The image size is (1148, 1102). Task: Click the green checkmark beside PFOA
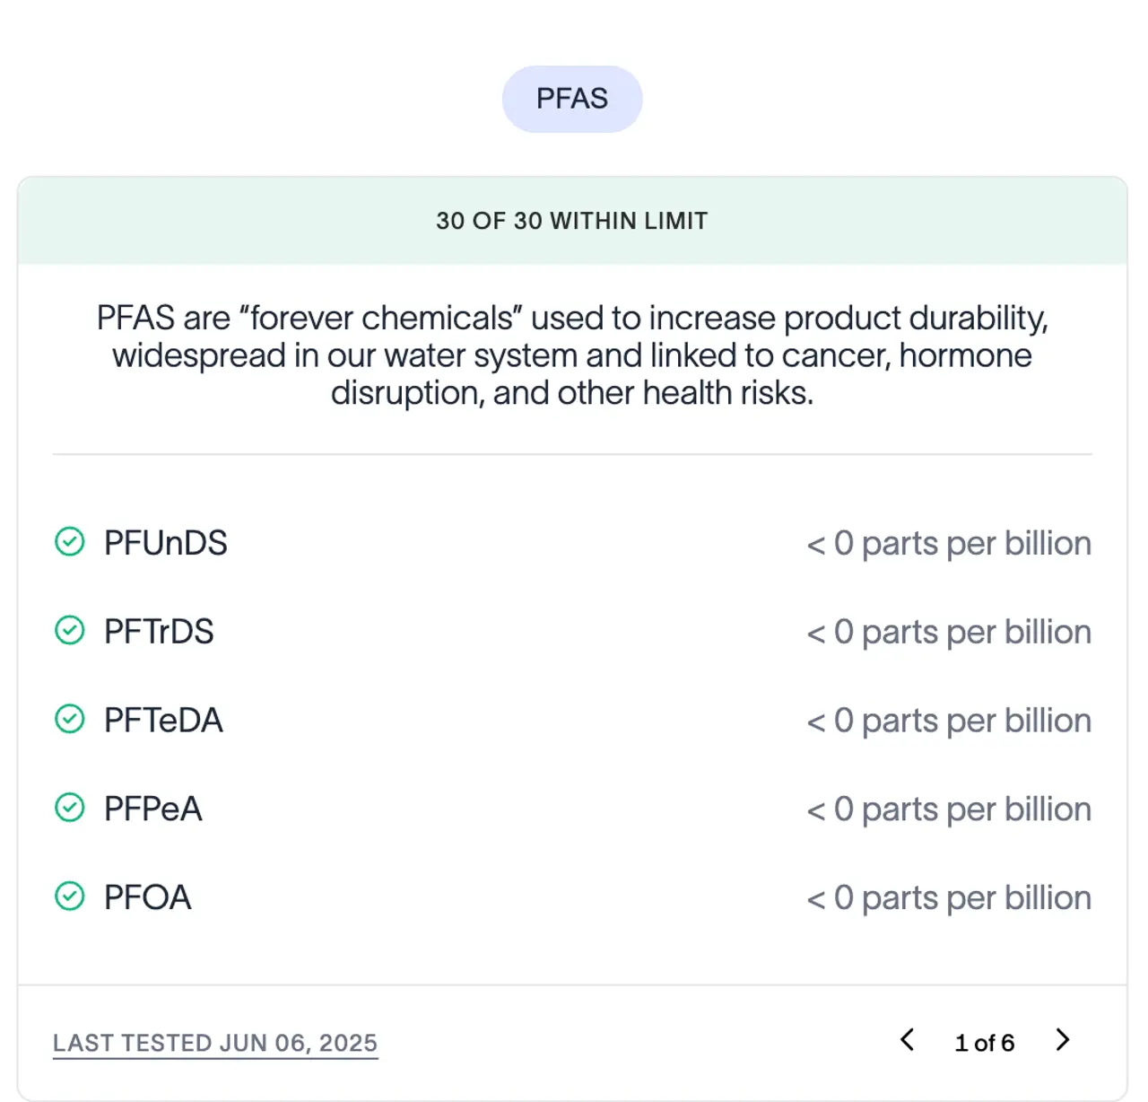(70, 896)
